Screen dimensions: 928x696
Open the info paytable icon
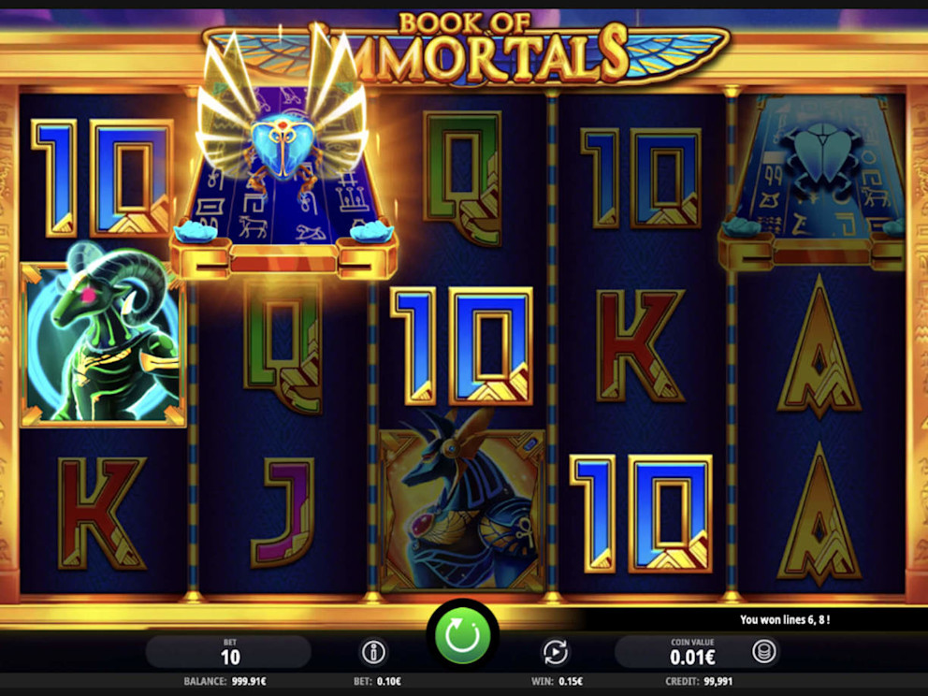point(373,652)
